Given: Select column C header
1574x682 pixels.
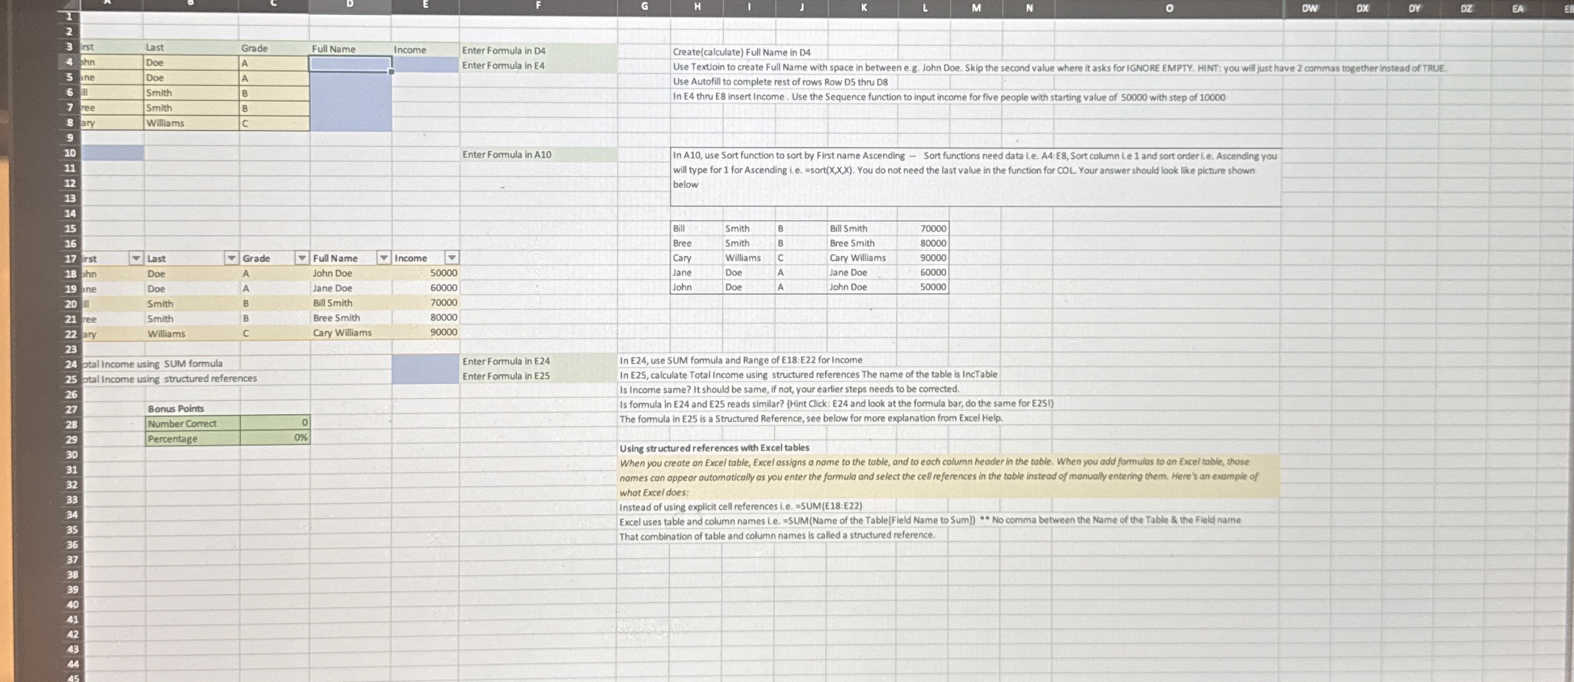Looking at the screenshot, I should 274,4.
